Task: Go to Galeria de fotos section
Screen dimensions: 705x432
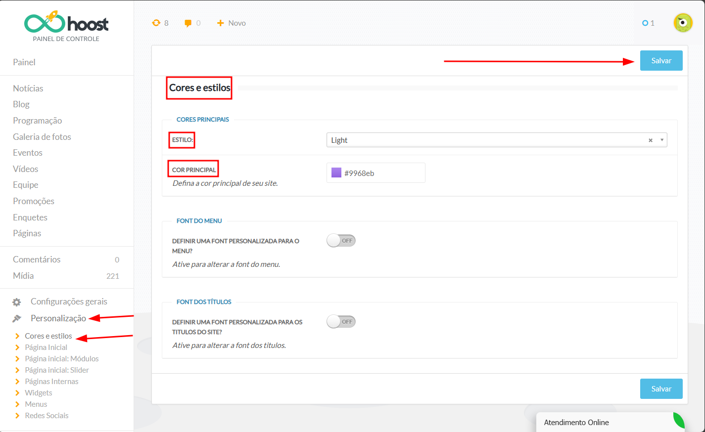Action: click(x=42, y=137)
